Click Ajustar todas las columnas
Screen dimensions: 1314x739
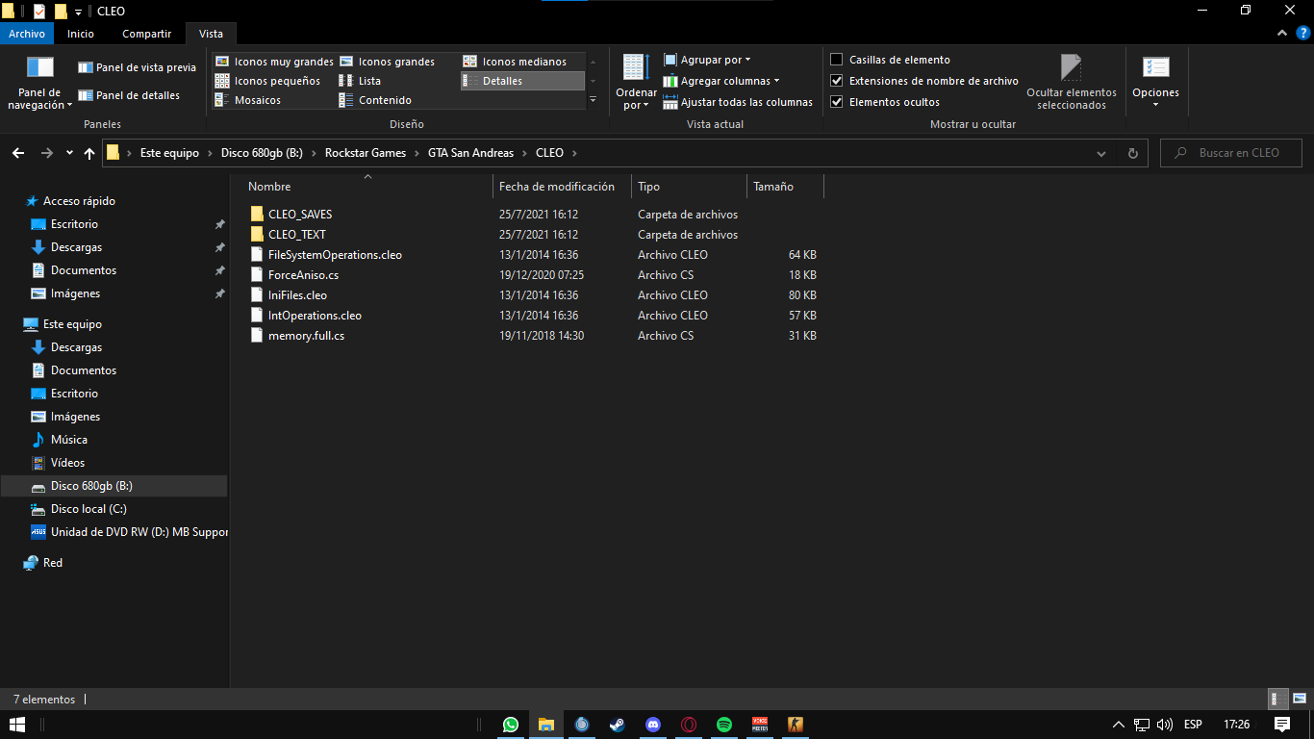coord(738,102)
